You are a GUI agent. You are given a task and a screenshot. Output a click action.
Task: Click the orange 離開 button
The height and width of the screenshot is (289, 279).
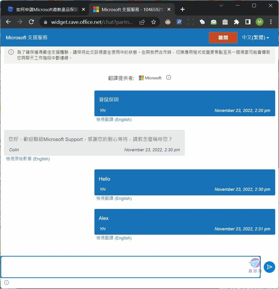[x=223, y=38]
